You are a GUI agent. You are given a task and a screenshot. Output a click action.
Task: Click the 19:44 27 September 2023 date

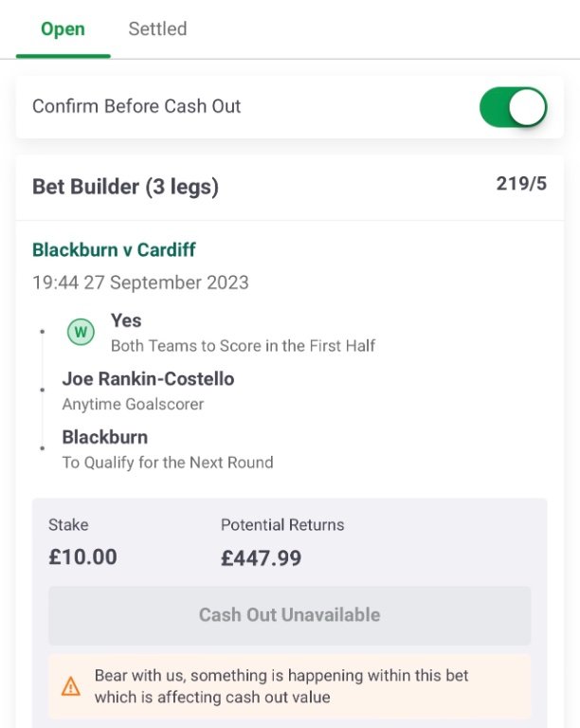(140, 282)
